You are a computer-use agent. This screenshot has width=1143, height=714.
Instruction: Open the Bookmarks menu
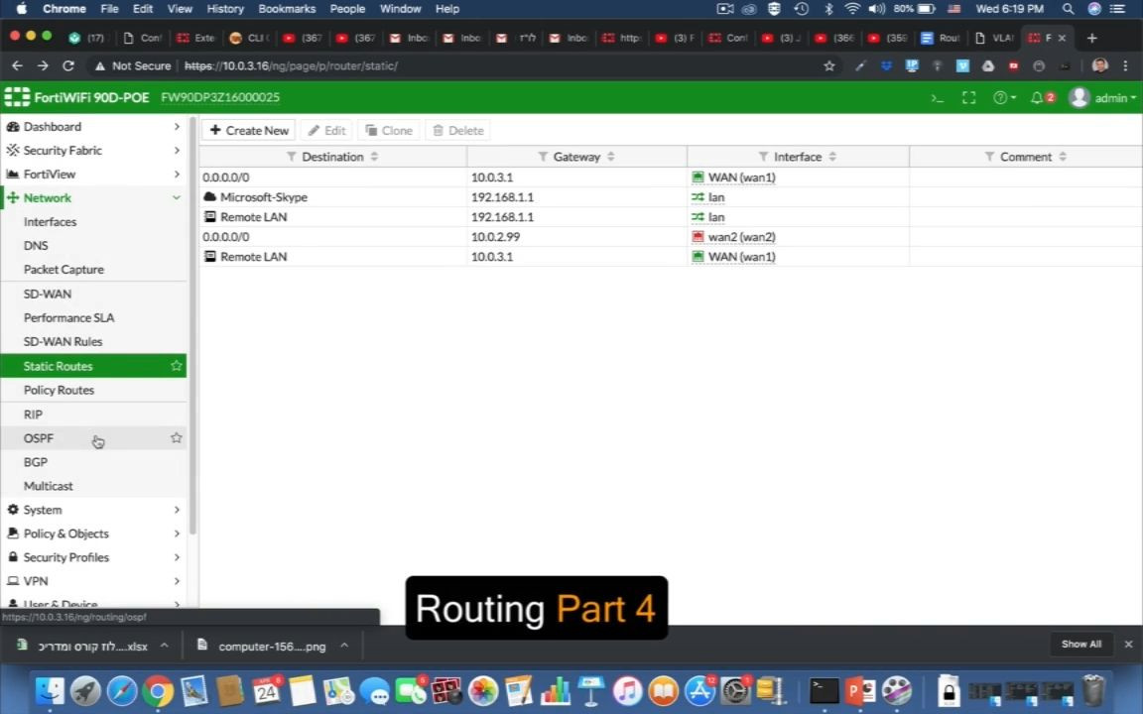287,9
